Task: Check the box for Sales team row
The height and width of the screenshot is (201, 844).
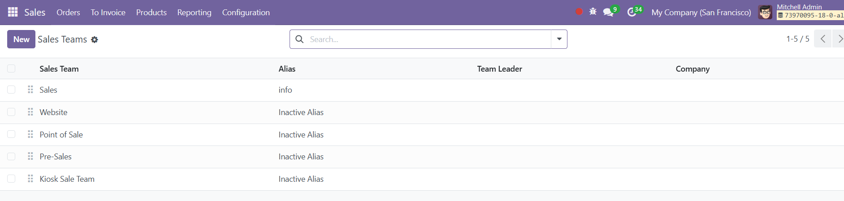Action: [x=11, y=90]
